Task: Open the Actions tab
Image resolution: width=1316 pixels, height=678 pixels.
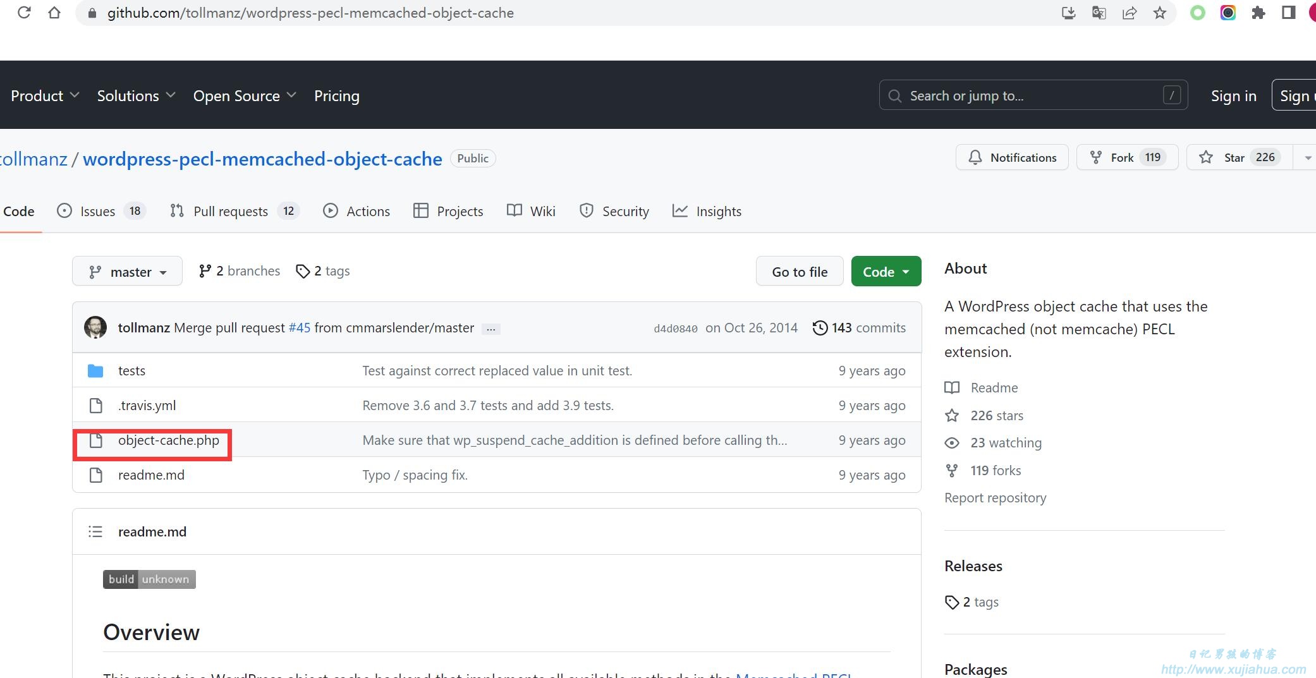Action: click(x=356, y=211)
